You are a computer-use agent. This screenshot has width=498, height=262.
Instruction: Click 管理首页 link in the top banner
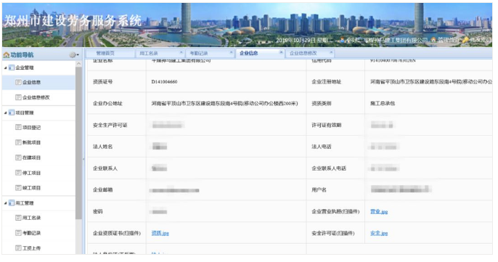(x=449, y=40)
